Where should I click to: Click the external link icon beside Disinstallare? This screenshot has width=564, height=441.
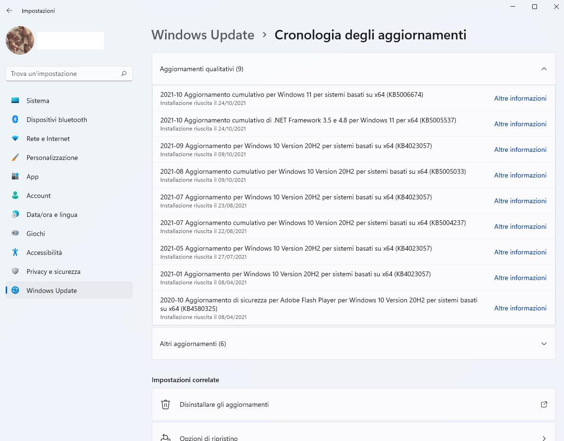pos(544,404)
